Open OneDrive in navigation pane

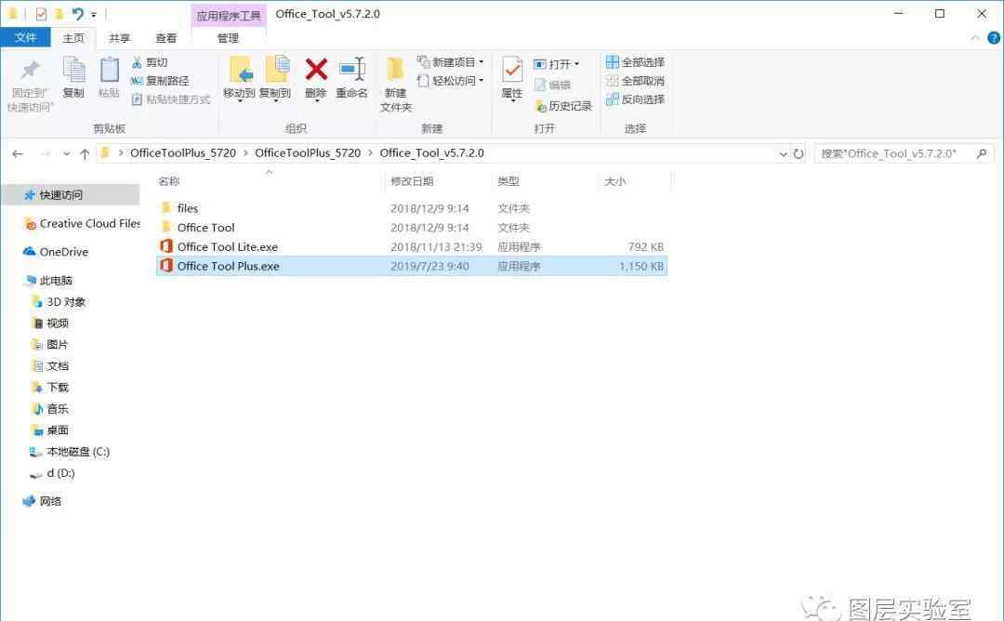coord(56,252)
